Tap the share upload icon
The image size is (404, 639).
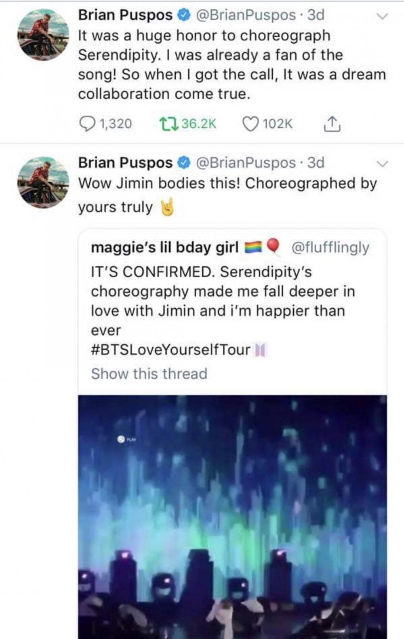tap(332, 124)
